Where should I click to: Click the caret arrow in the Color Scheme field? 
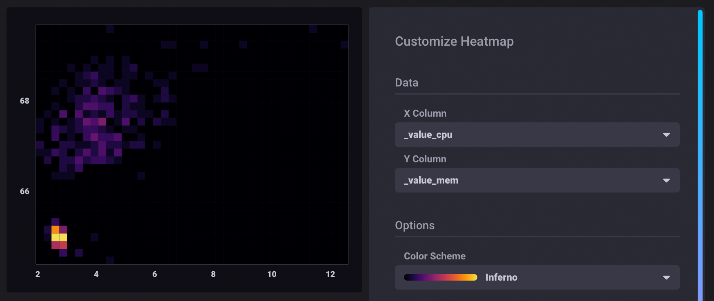[x=666, y=277]
